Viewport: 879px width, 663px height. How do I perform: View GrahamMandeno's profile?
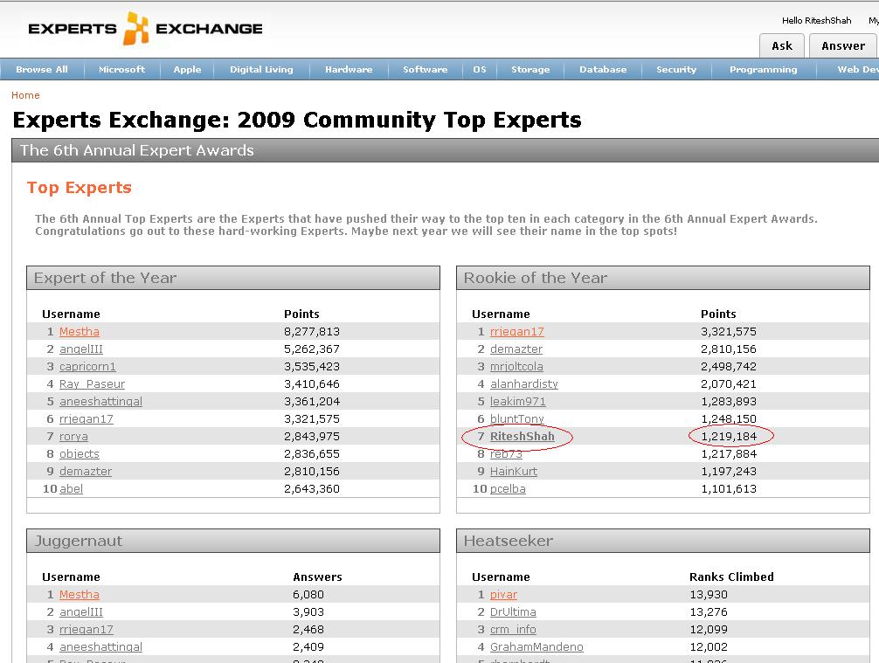[536, 646]
